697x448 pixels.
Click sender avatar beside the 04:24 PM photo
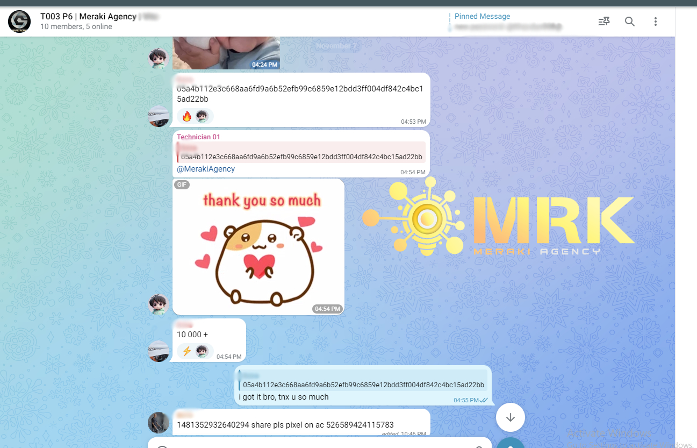159,59
